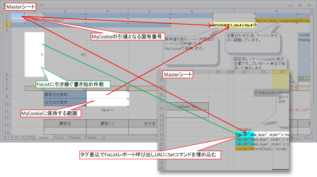317x177 pixels.
Task: Select the </FORM> cell in inset sheet
Action: pos(244,130)
